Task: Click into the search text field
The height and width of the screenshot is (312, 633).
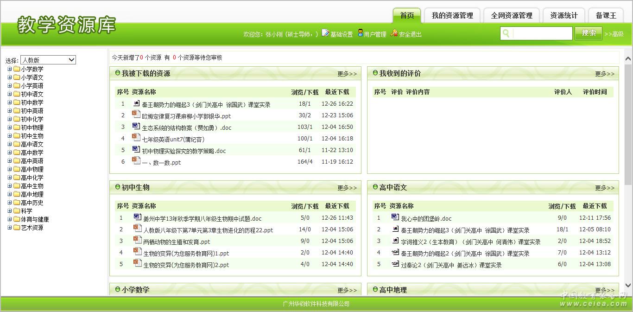Action: click(x=542, y=33)
